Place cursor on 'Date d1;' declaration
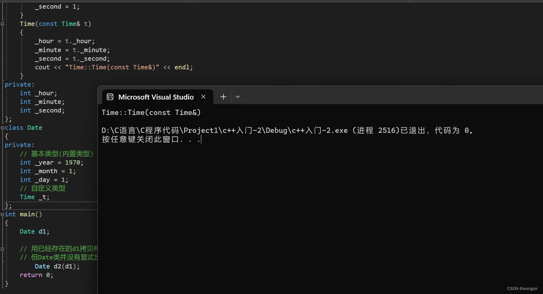The height and width of the screenshot is (294, 543). [35, 231]
